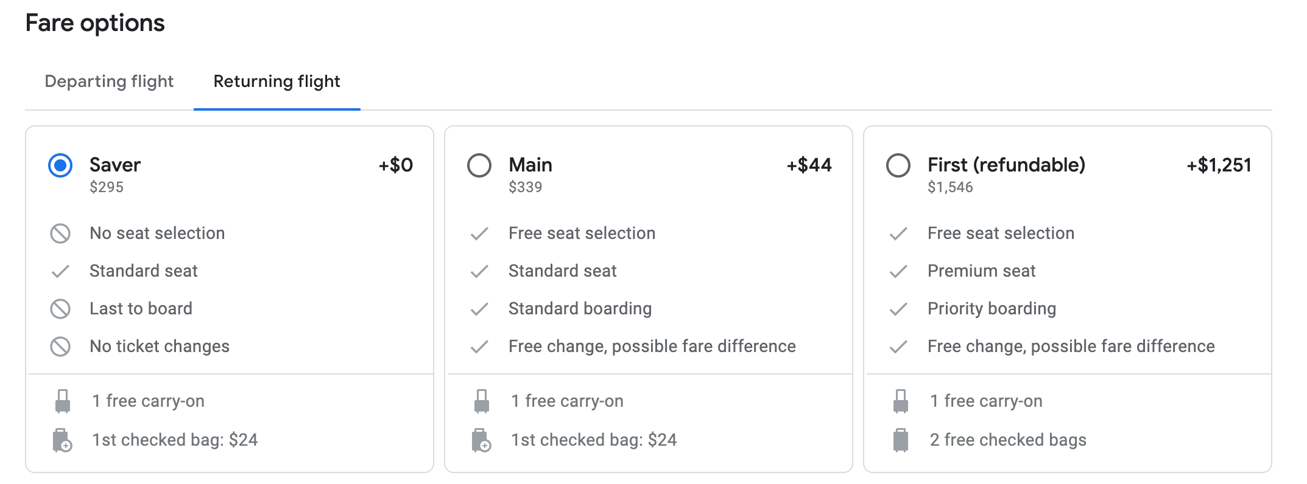This screenshot has height=484, width=1307.
Task: Open the Returning flight tab
Action: (x=277, y=81)
